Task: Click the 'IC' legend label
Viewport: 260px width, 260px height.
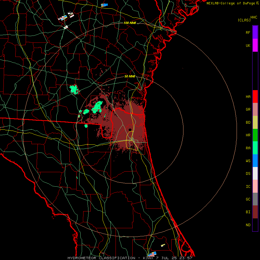Action: coord(248,186)
